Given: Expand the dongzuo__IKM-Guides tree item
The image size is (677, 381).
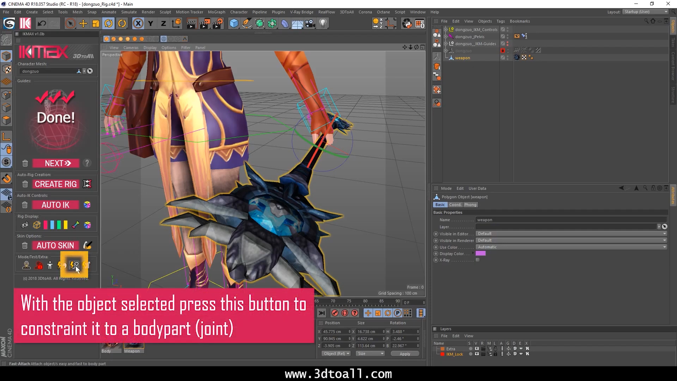Looking at the screenshot, I should click(x=446, y=44).
